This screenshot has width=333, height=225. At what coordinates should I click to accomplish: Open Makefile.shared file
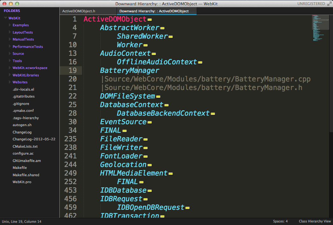tap(26, 175)
